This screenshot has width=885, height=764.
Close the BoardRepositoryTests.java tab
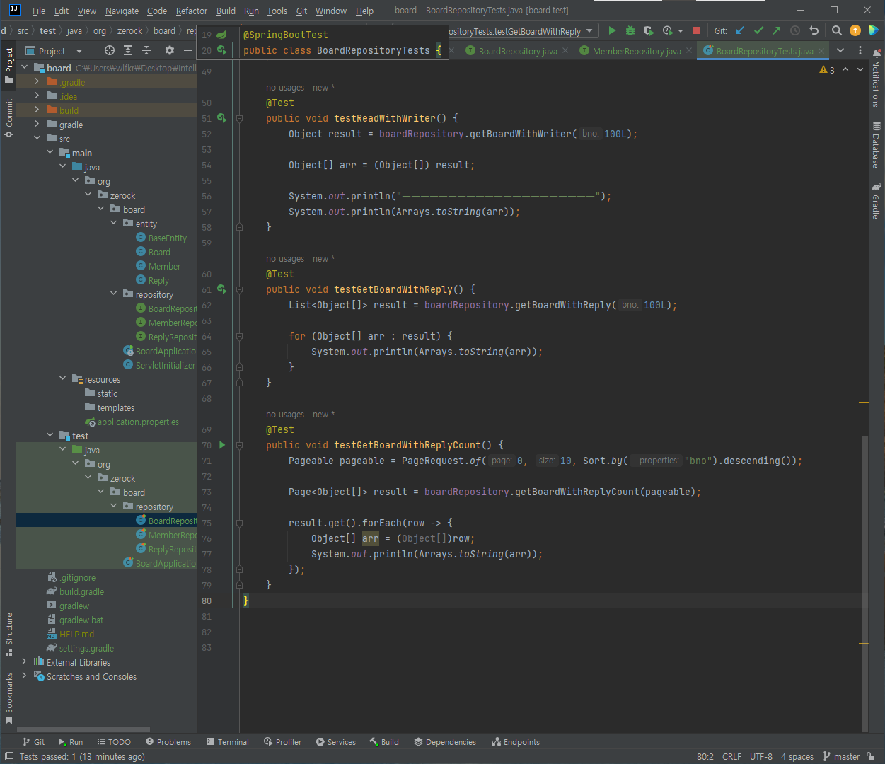[x=821, y=51]
